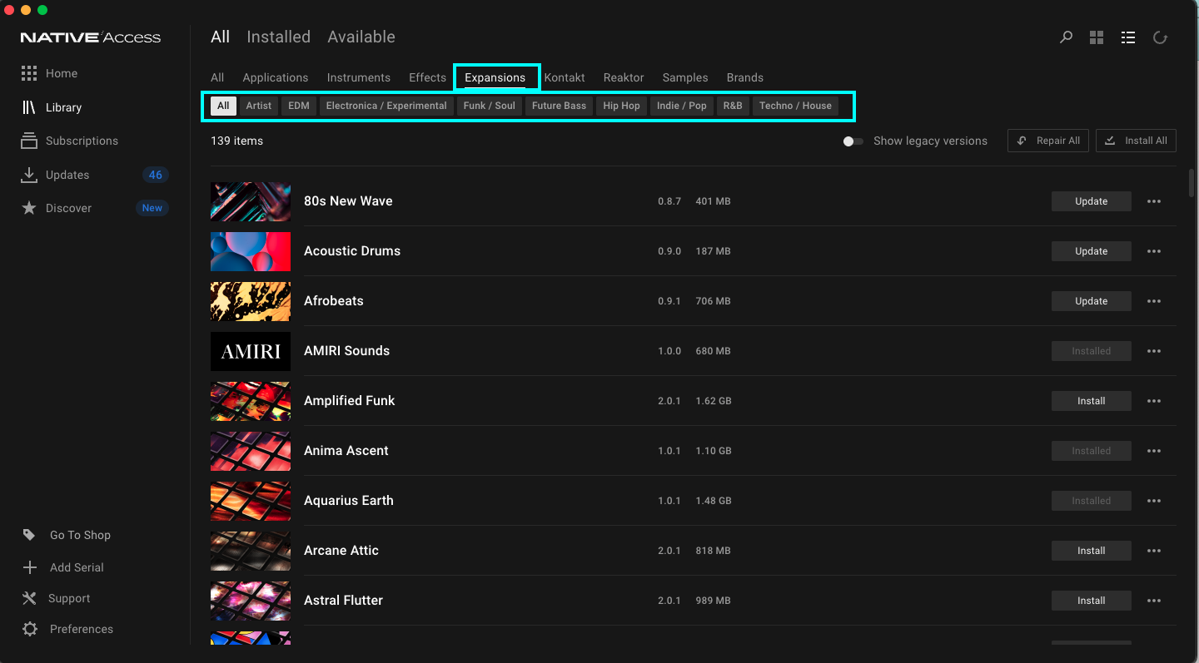
Task: Open more options for Acoustic Drums
Action: [1154, 251]
